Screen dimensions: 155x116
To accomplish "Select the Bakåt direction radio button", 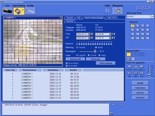I will coord(96,47).
